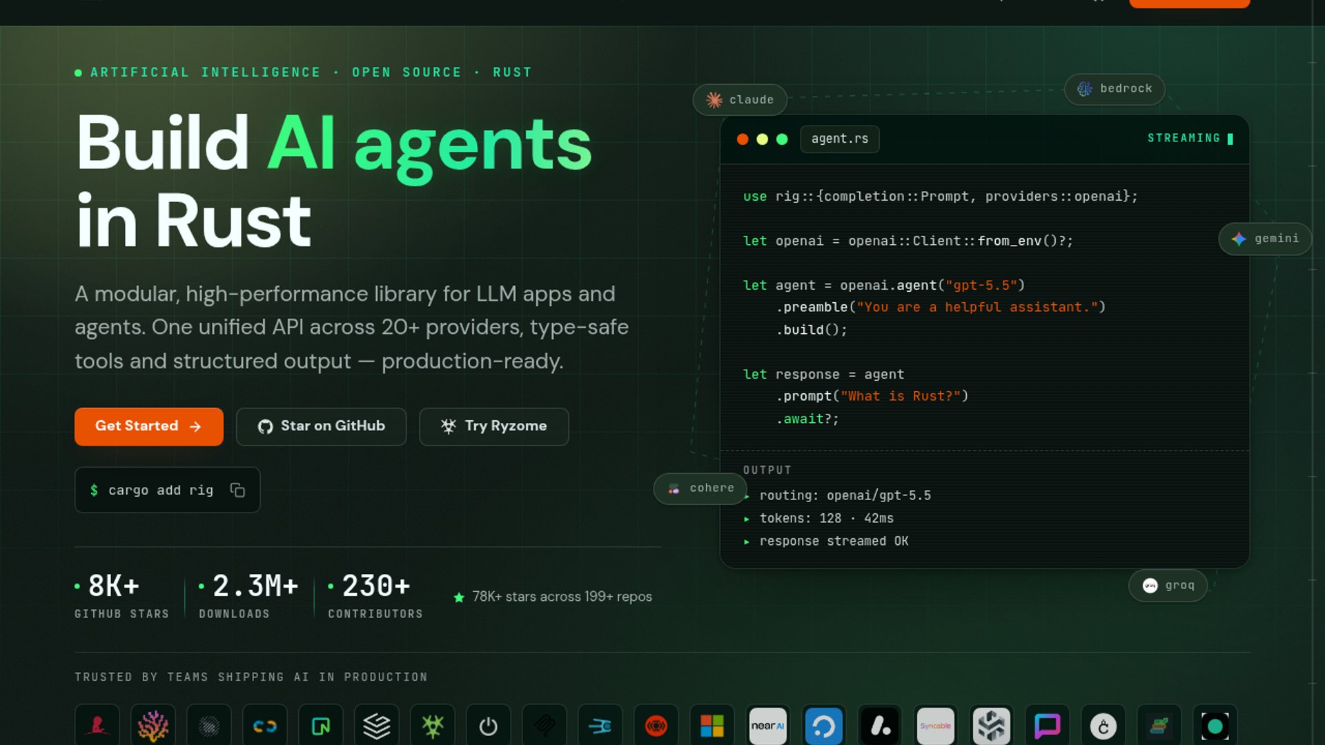Image resolution: width=1325 pixels, height=745 pixels.
Task: Click the red kneeling figure logo
Action: coord(97,726)
